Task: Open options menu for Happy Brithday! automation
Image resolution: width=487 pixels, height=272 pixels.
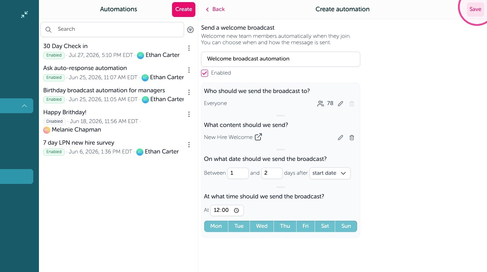Action: [189, 114]
